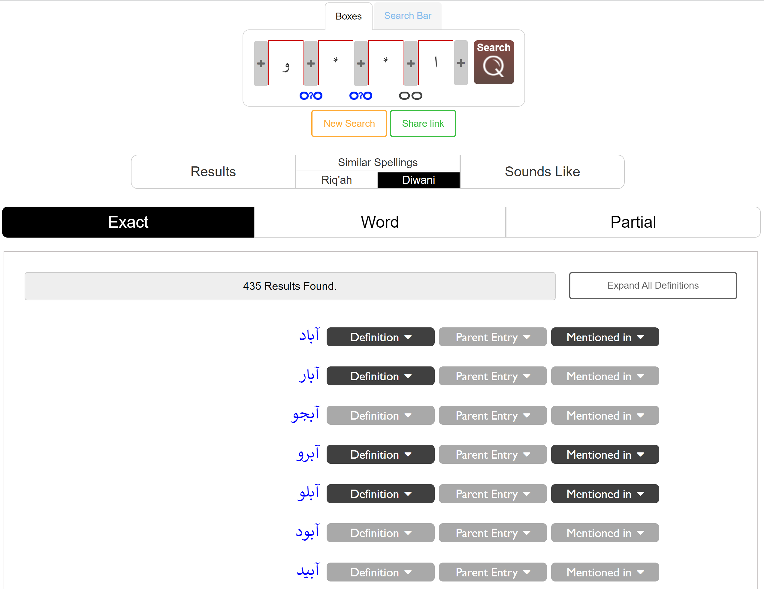Click the New Search button
This screenshot has height=589, width=764.
coord(349,123)
